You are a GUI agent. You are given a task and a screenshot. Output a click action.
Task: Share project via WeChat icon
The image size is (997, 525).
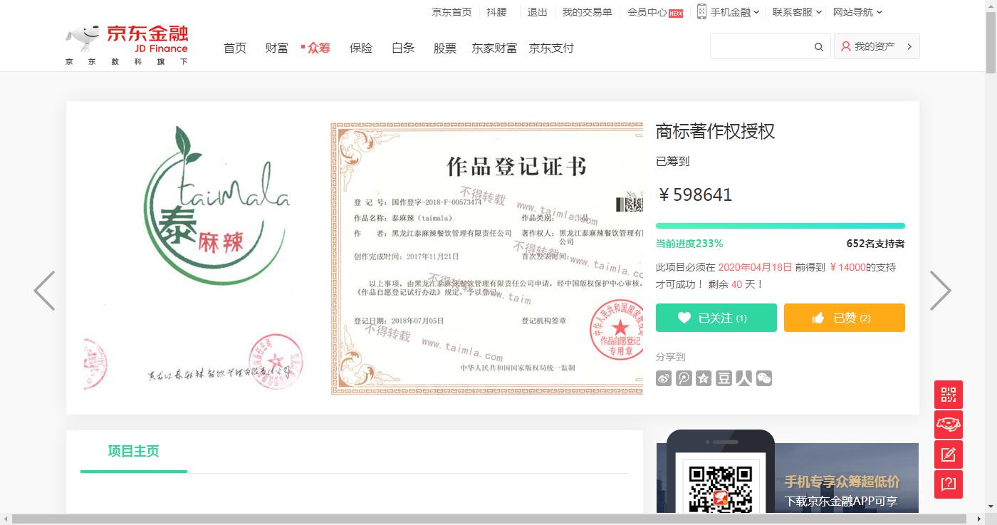pos(764,378)
